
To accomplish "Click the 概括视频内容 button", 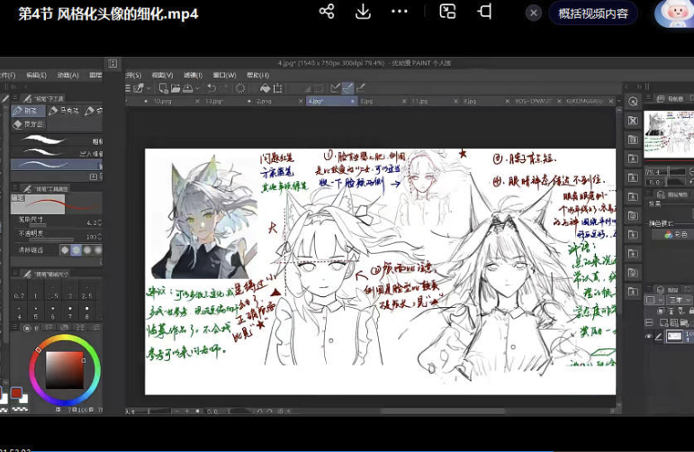I will pos(593,14).
